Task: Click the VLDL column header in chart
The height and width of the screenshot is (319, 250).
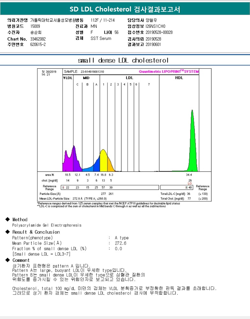Action: coord(68,78)
